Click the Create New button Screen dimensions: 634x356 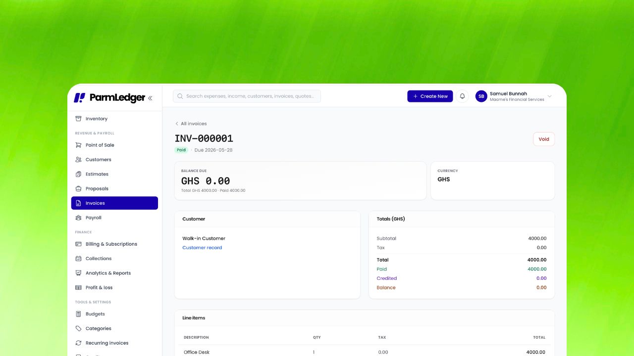pyautogui.click(x=430, y=96)
